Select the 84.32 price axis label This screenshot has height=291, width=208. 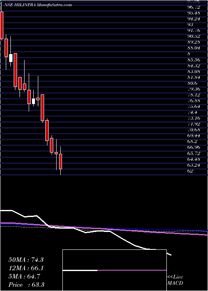194,65
